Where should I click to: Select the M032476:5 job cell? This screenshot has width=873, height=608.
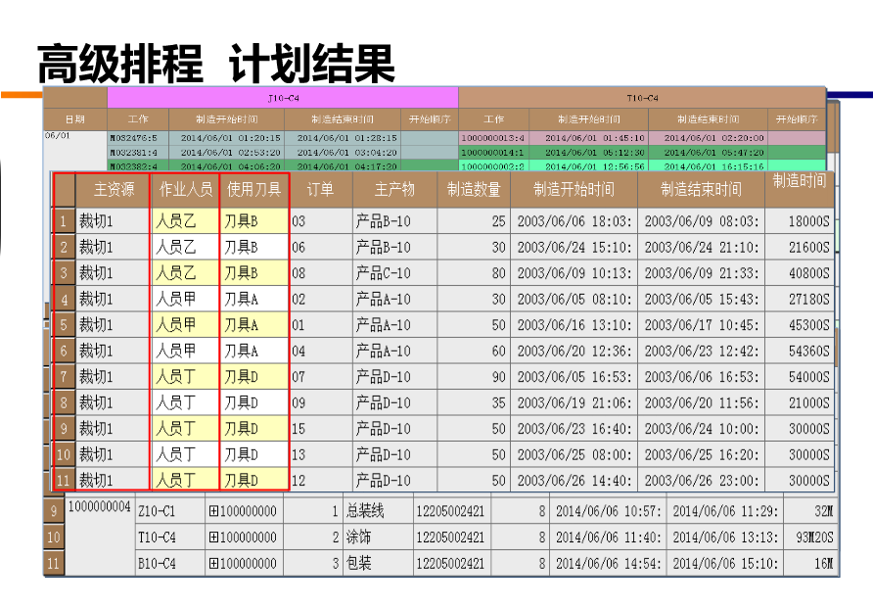[x=137, y=138]
